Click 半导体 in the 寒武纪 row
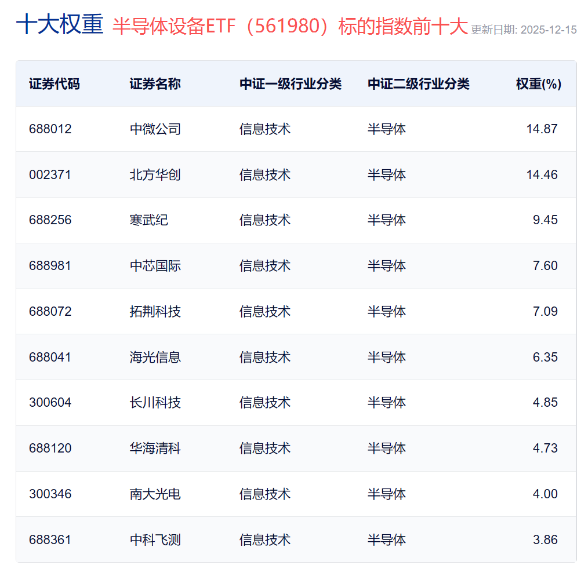 (x=387, y=220)
